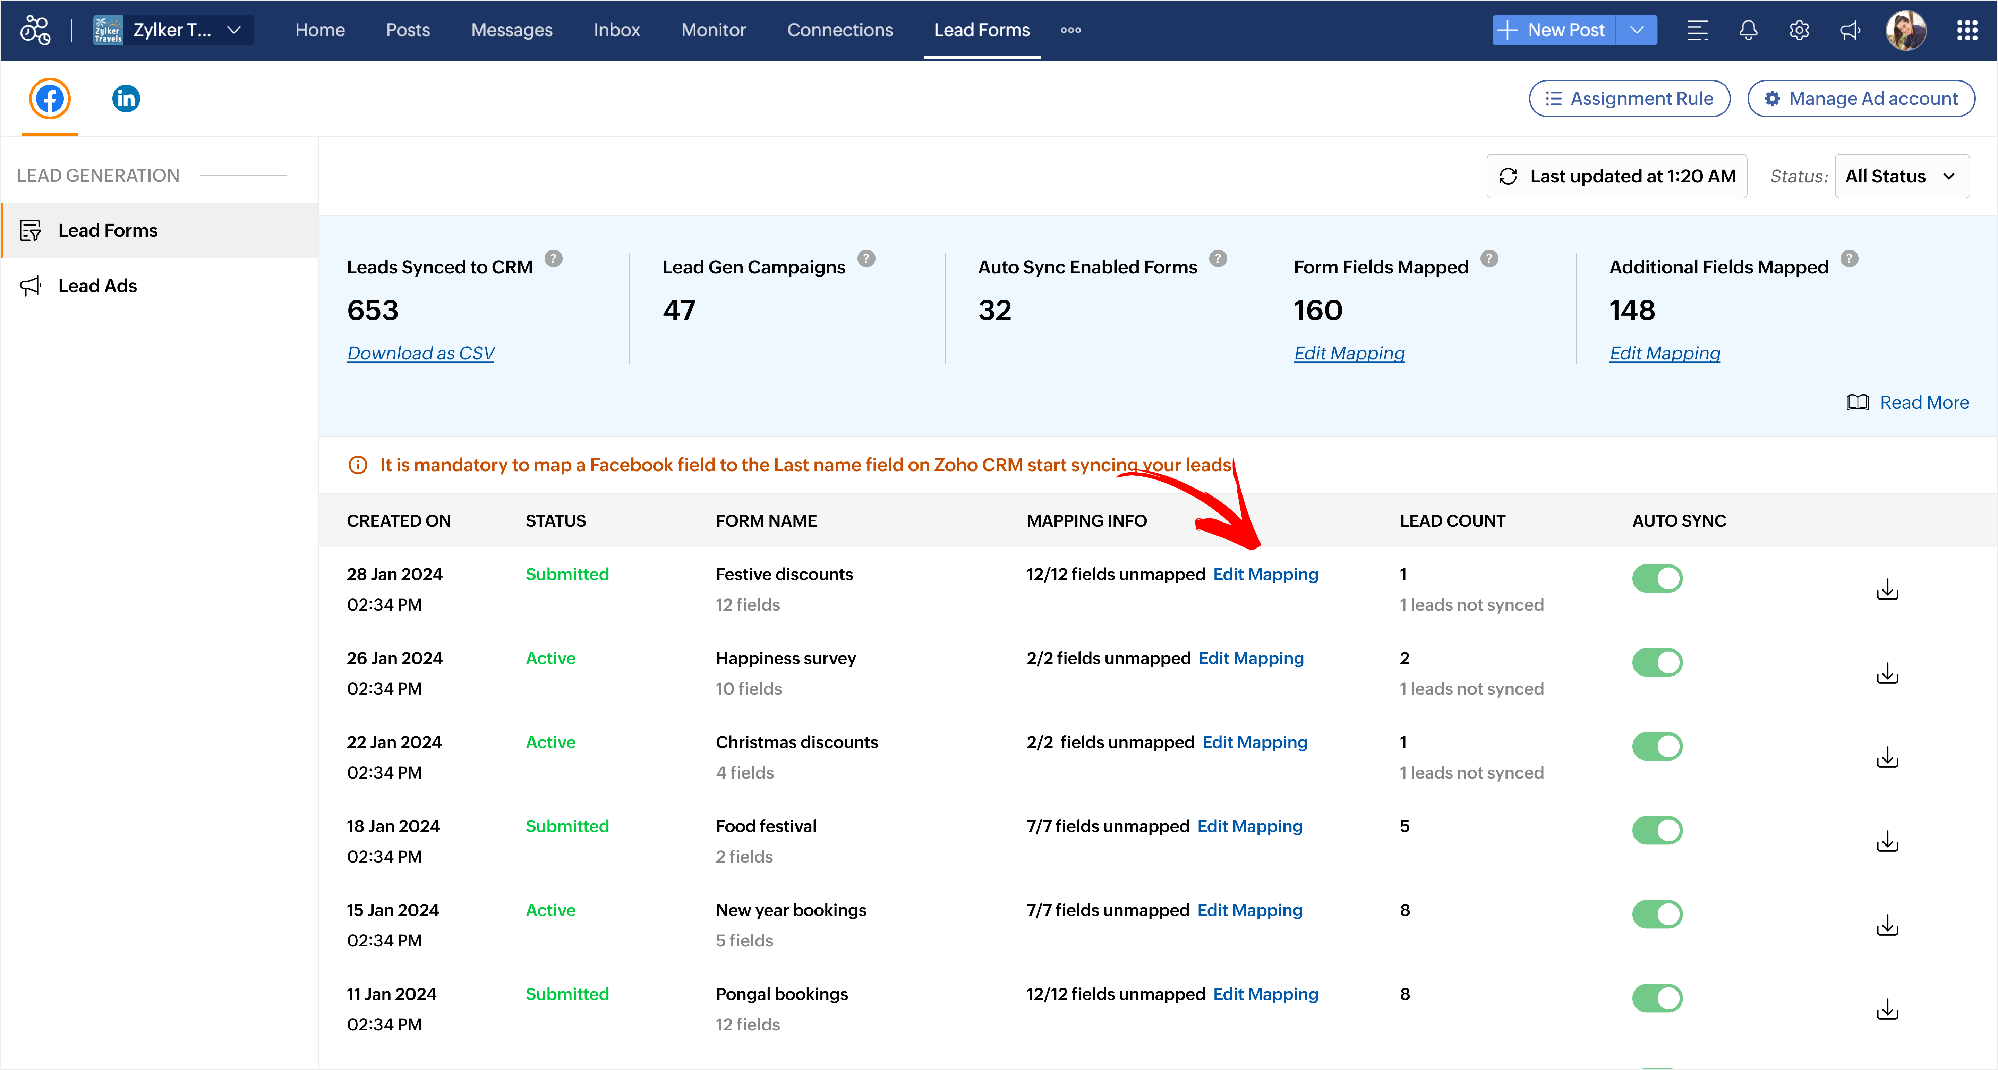Click the Last updated at 1:20 AM button

click(x=1616, y=176)
